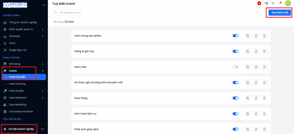The height and width of the screenshot is (134, 294).
Task: Enable the Maru test event toggle
Action: 235,67
